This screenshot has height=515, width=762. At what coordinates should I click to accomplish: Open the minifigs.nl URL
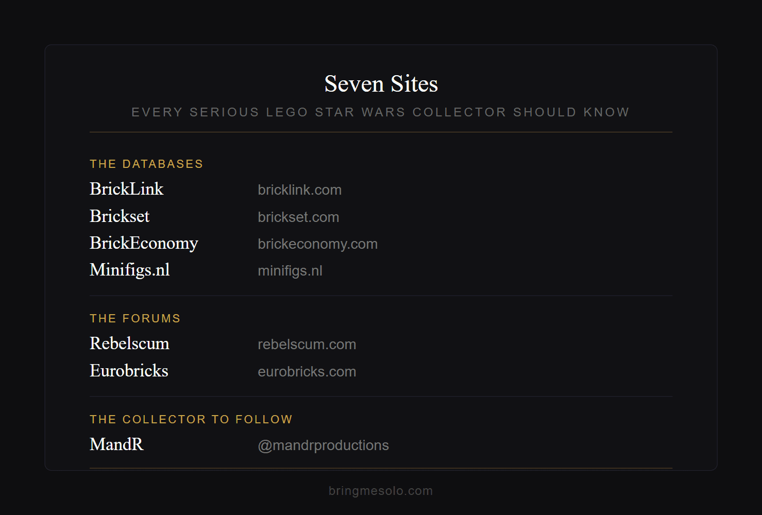point(290,271)
